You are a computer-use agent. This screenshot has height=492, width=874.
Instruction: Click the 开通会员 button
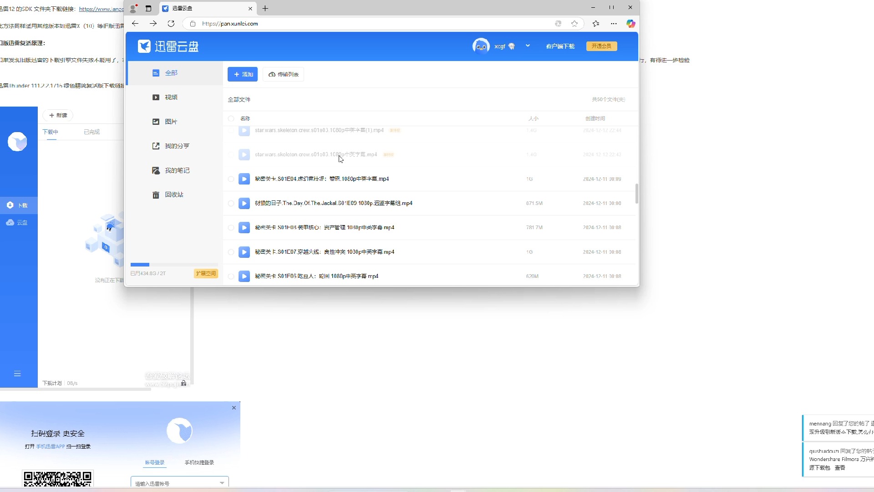[x=601, y=46]
